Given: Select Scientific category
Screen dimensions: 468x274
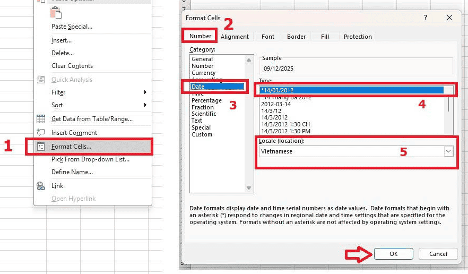Looking at the screenshot, I should click(x=204, y=114).
